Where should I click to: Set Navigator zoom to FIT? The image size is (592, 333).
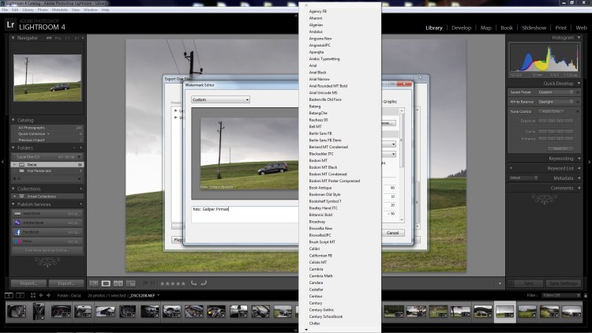(49, 38)
